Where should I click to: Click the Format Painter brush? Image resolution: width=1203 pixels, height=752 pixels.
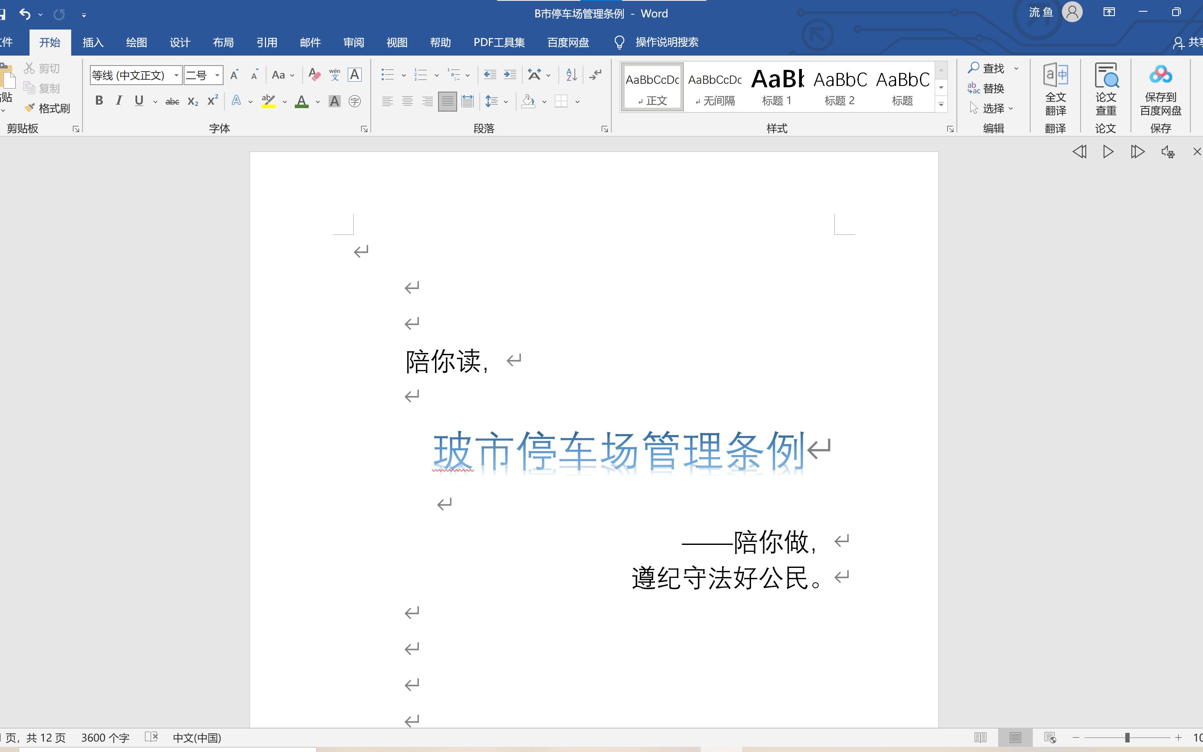(x=48, y=108)
